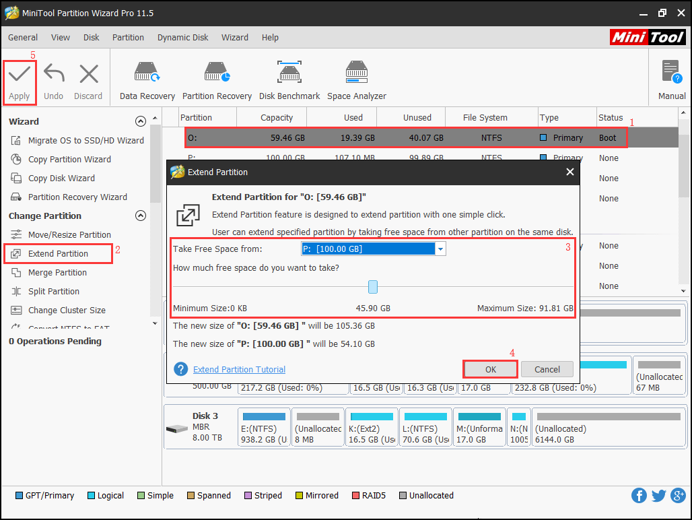Click the Merge Partition icon

tap(16, 272)
